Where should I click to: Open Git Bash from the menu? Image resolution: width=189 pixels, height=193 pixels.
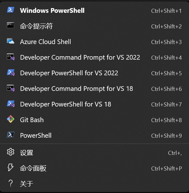[94, 120]
